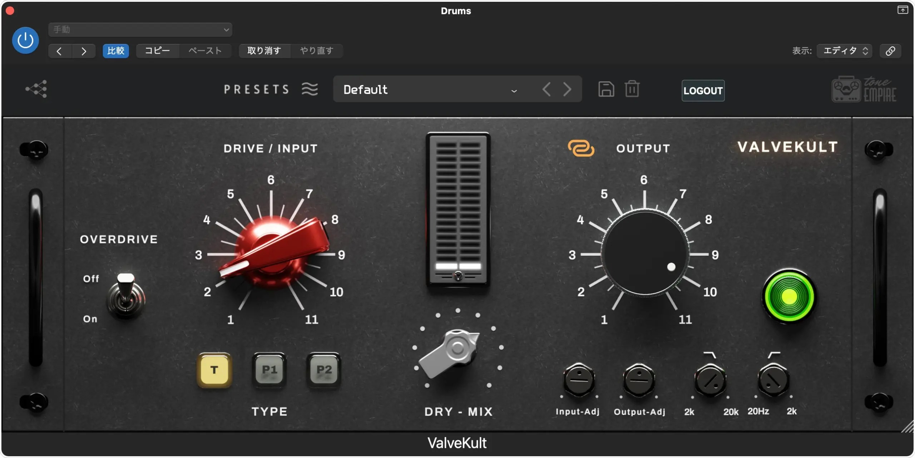Select the P2 type button
The height and width of the screenshot is (458, 915).
coord(323,370)
